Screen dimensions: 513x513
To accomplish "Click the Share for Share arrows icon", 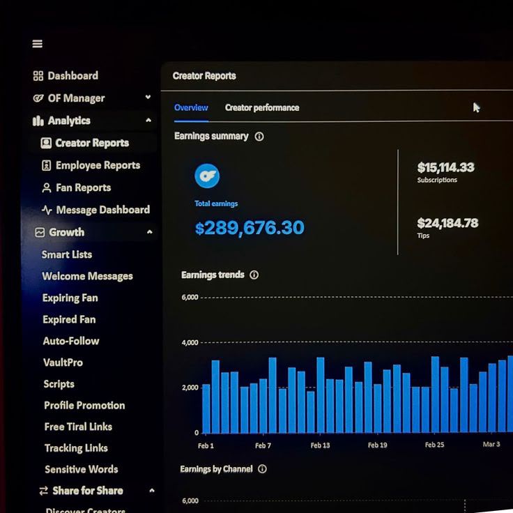I will 43,491.
